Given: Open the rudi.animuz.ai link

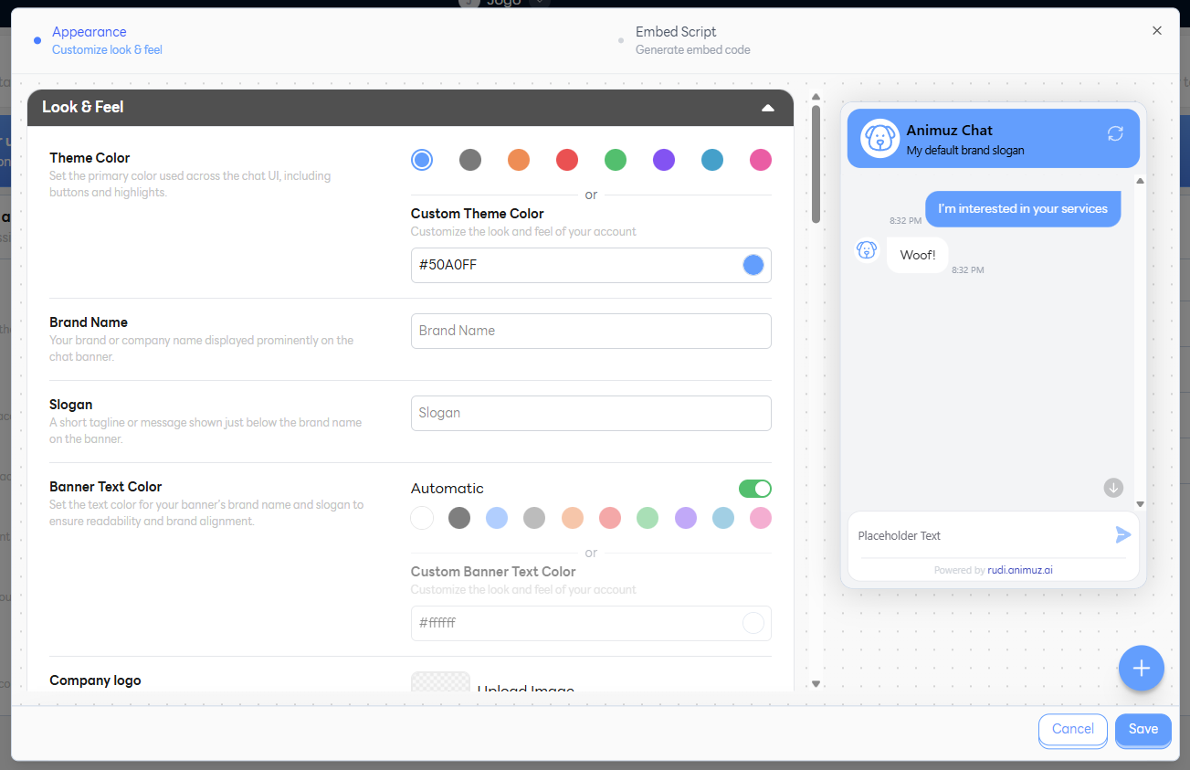Looking at the screenshot, I should tap(1020, 570).
